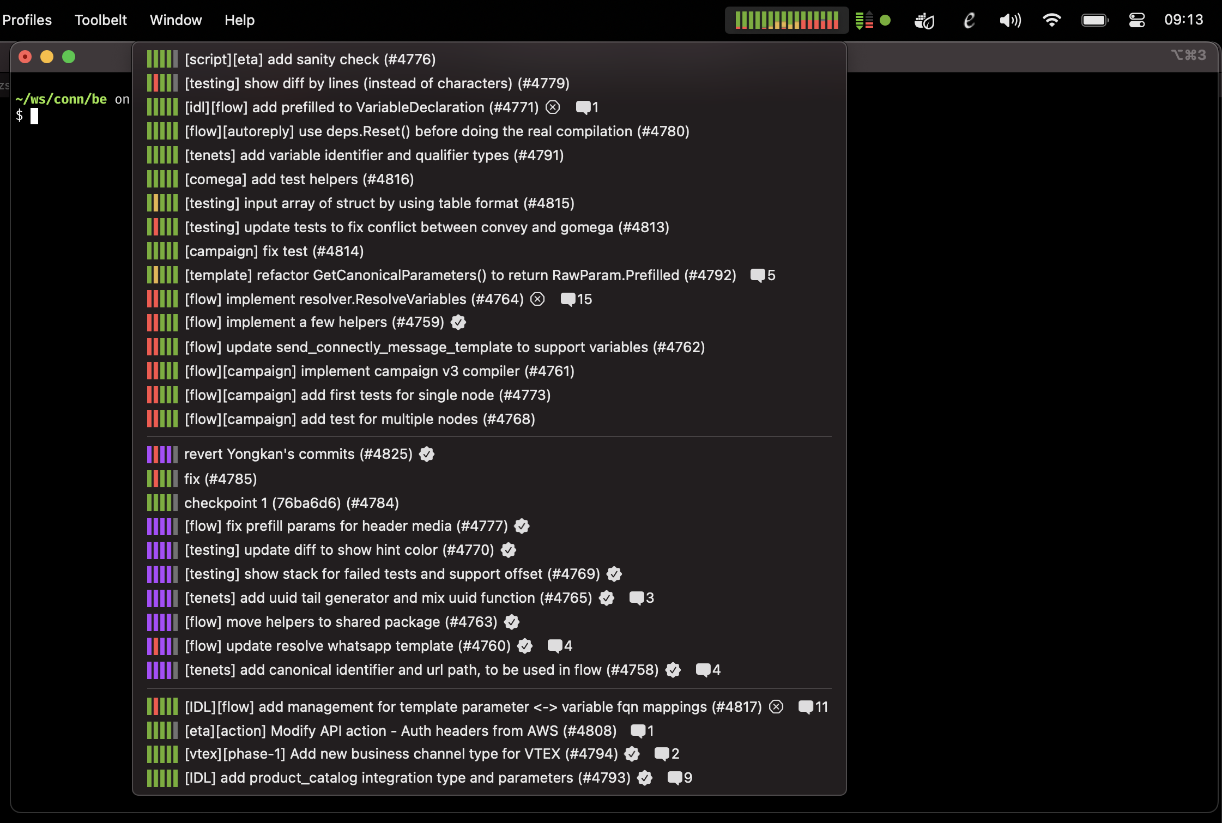1222x823 pixels.
Task: Select update send_connectly_message_template (#4762)
Action: [x=489, y=347]
